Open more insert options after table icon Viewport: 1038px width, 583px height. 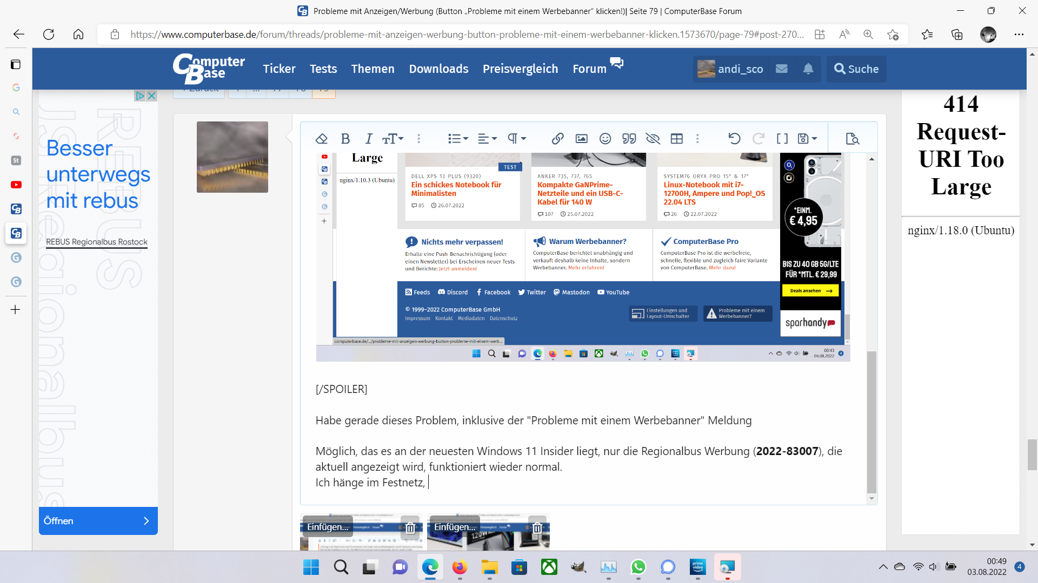pos(697,139)
